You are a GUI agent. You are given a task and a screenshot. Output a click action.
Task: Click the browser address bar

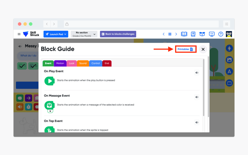141,24
